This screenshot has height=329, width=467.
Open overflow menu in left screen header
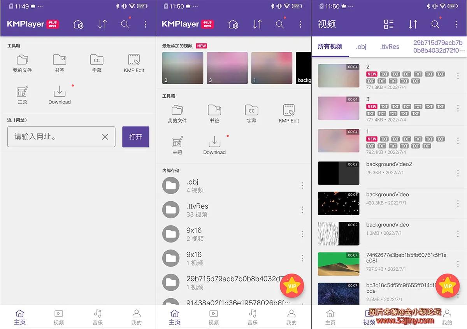pyautogui.click(x=146, y=24)
